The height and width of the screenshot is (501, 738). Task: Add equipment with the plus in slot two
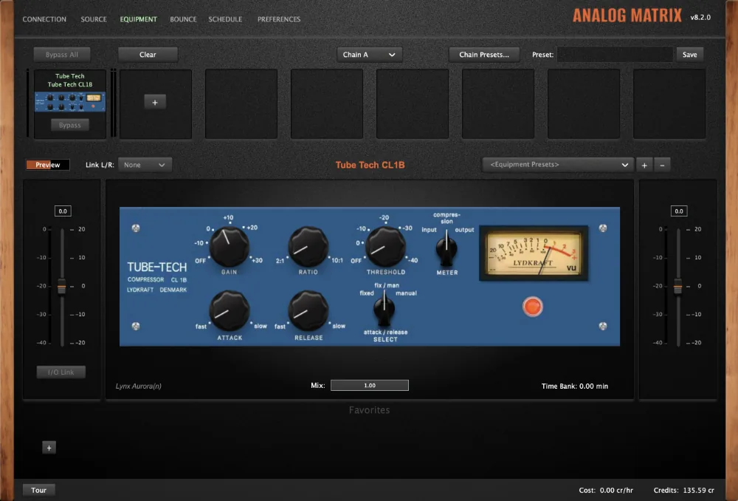point(155,102)
